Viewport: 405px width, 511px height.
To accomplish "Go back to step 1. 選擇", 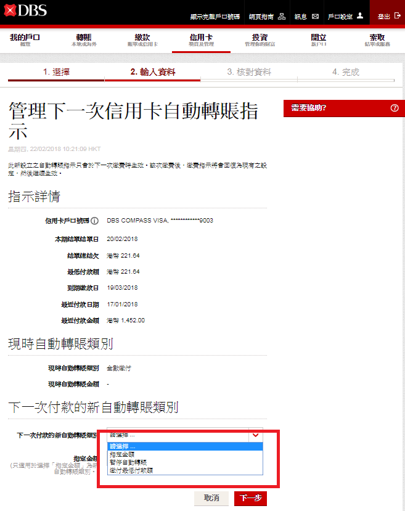I will tap(56, 72).
